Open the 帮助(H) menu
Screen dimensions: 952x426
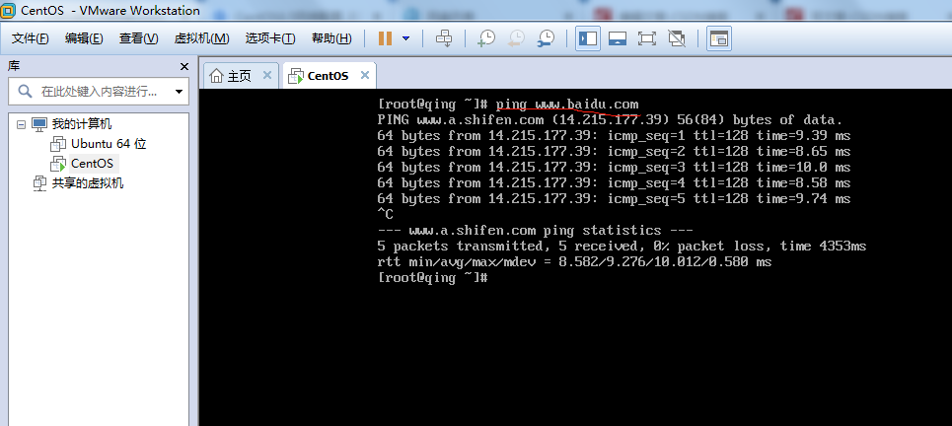(x=331, y=38)
